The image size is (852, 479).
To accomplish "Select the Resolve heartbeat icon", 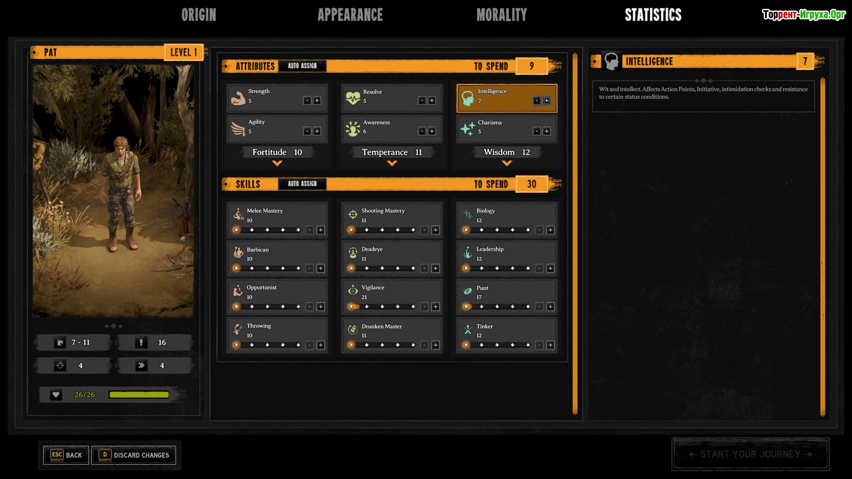I will (353, 98).
